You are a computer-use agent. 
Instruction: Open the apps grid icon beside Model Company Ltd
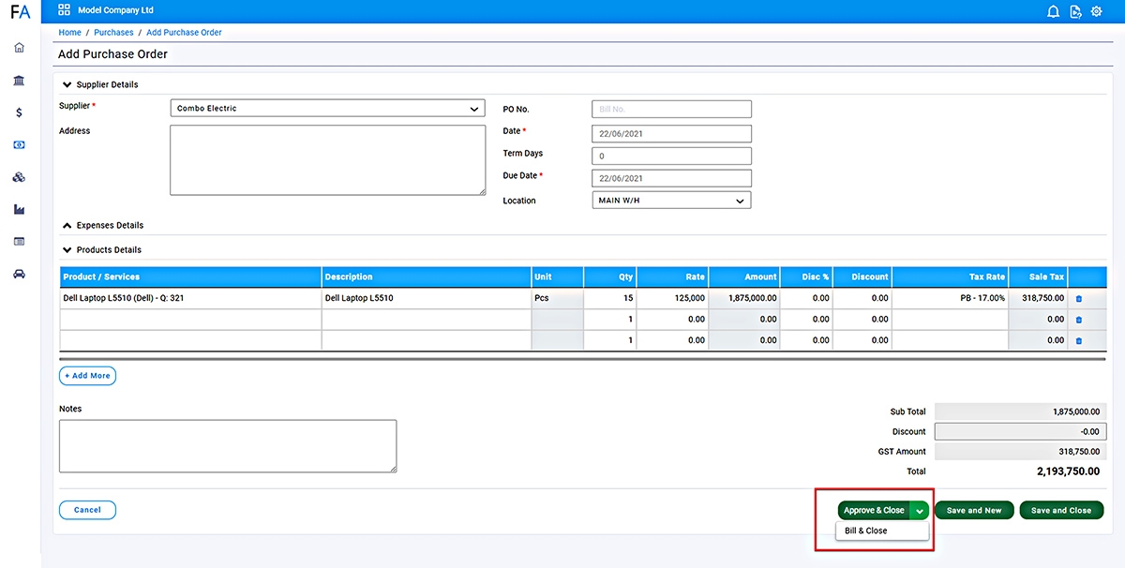point(64,10)
